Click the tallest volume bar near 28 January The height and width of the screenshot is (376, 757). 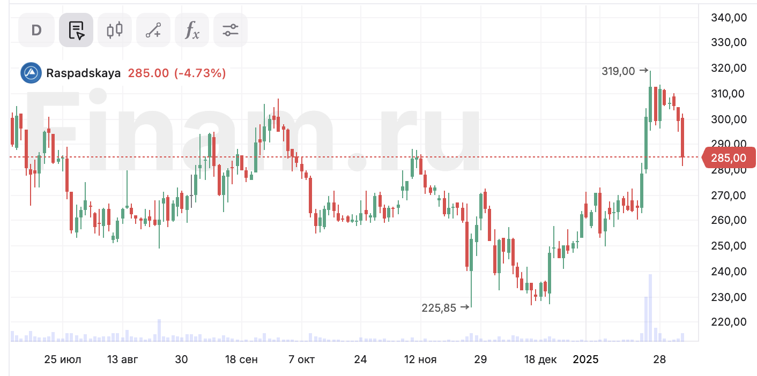[x=650, y=308]
